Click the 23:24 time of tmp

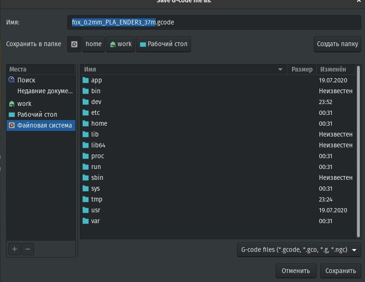325,200
